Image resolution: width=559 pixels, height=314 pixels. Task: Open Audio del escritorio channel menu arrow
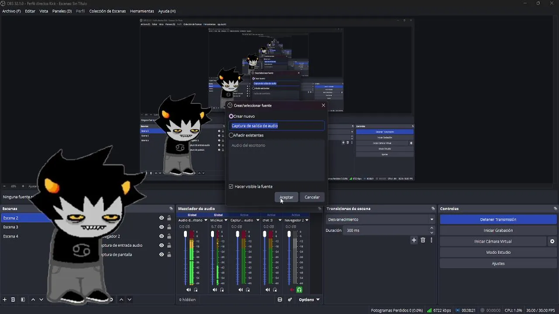(206, 220)
